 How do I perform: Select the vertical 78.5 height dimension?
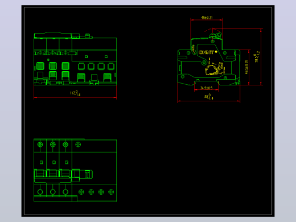256,57
